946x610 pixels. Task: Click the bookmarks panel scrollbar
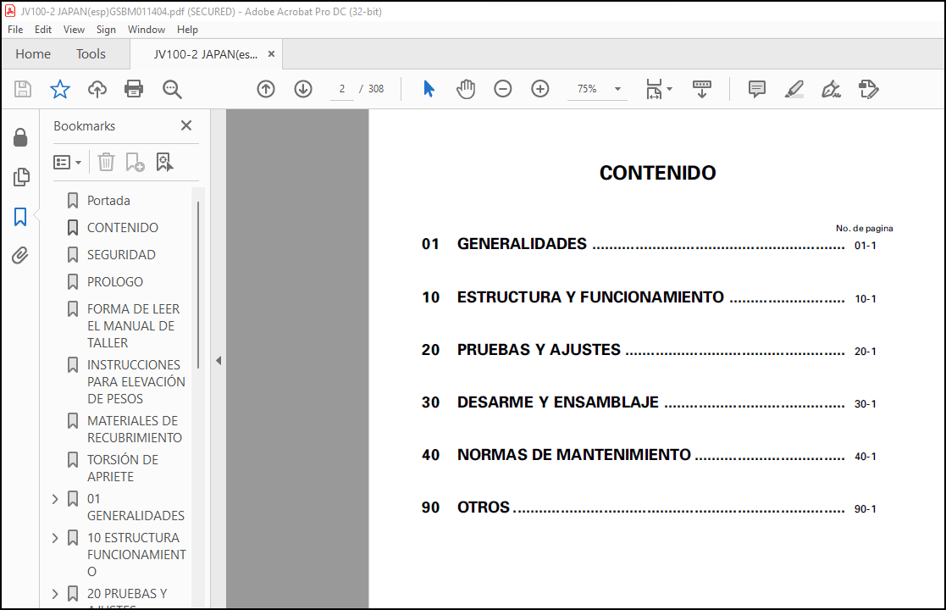pos(198,284)
